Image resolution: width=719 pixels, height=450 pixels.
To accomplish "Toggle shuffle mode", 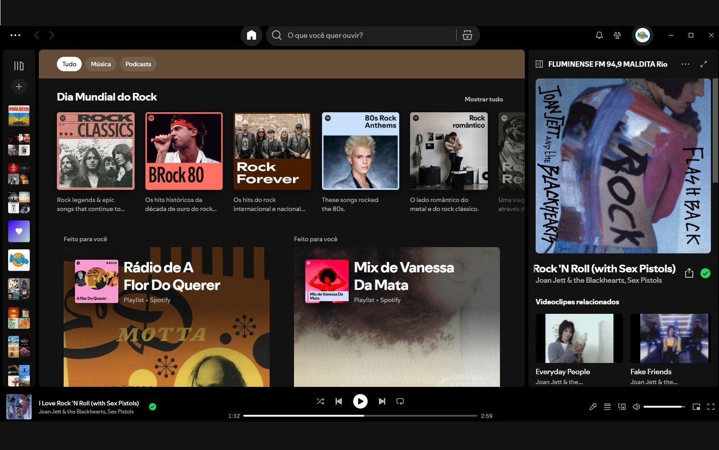I will (x=321, y=401).
